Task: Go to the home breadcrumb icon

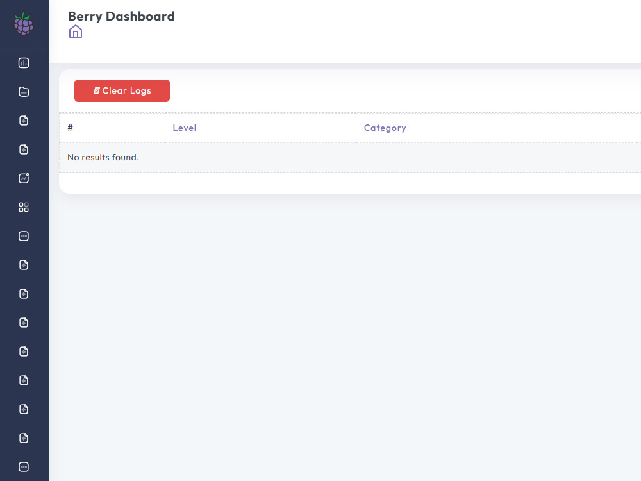Action: click(76, 32)
